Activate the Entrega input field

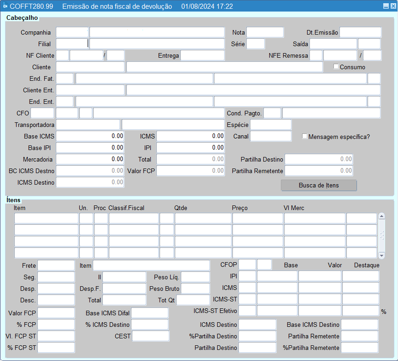202,55
